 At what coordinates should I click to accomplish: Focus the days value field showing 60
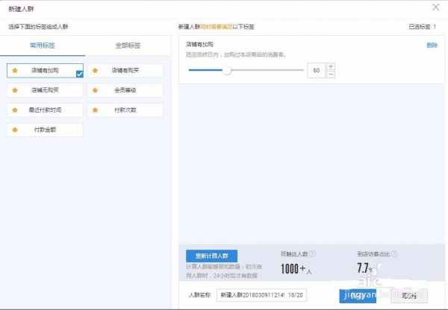pos(316,71)
